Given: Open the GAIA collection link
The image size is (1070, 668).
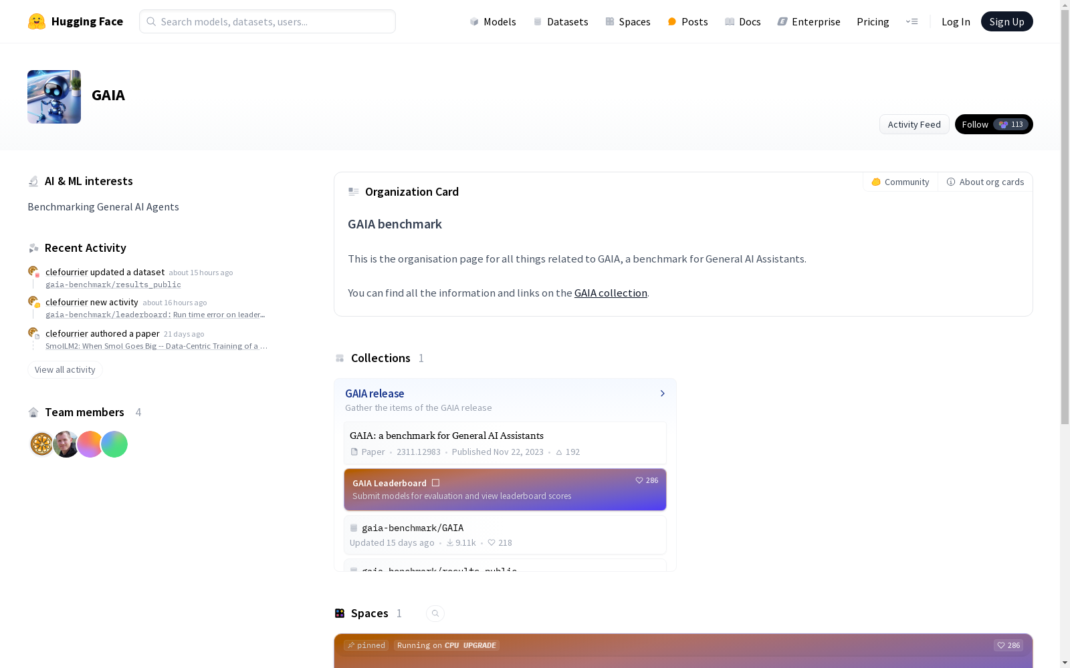Looking at the screenshot, I should point(611,293).
